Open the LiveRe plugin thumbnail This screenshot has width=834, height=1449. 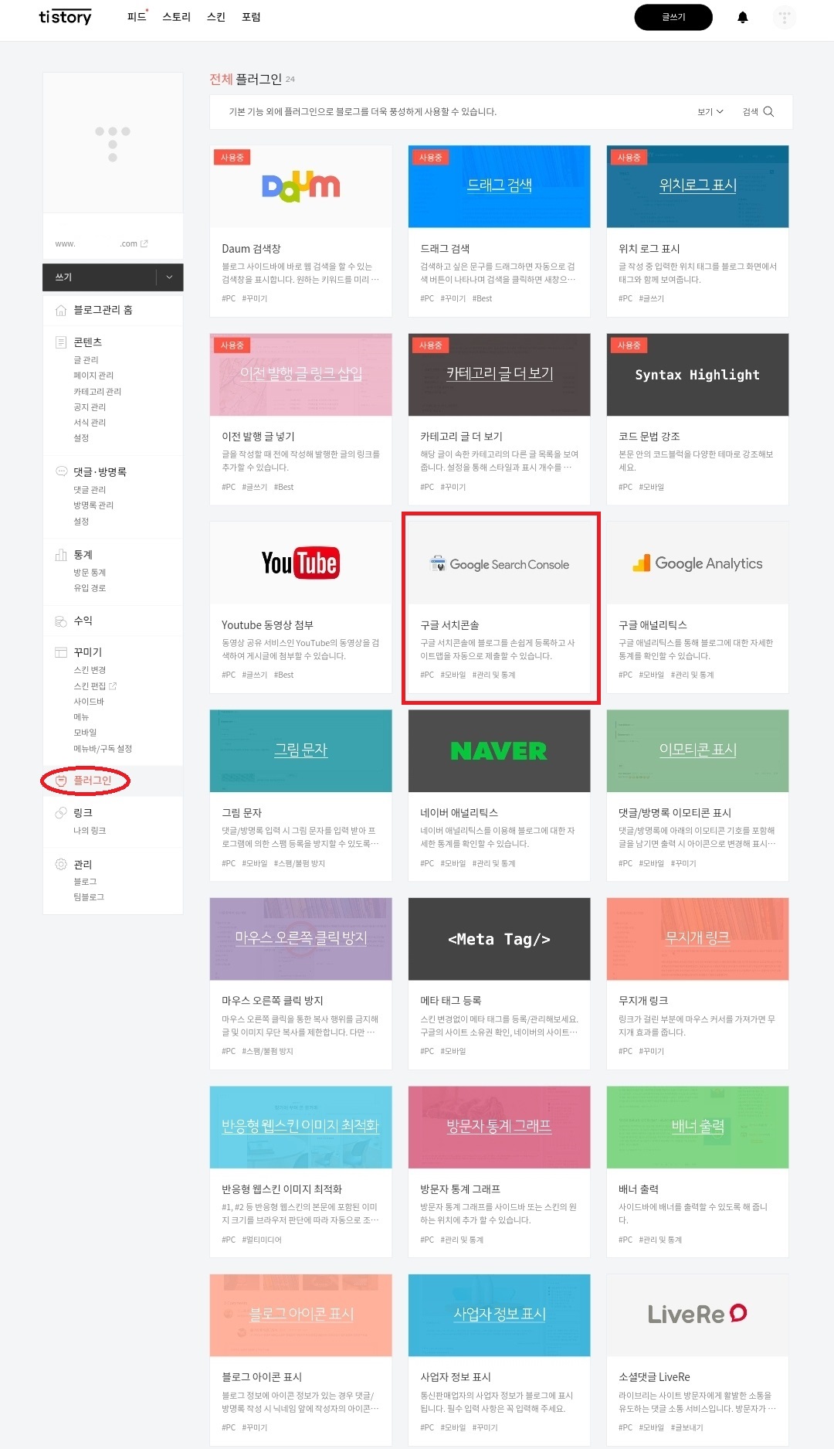pos(697,1315)
